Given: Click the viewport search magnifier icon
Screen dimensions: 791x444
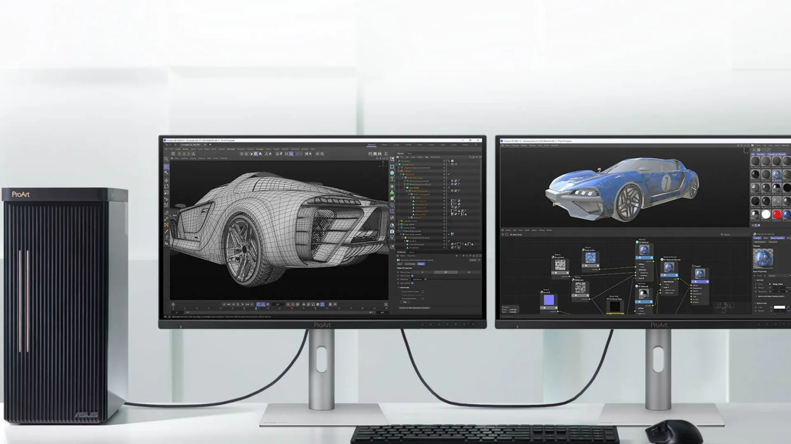Looking at the screenshot, I should point(166,159).
